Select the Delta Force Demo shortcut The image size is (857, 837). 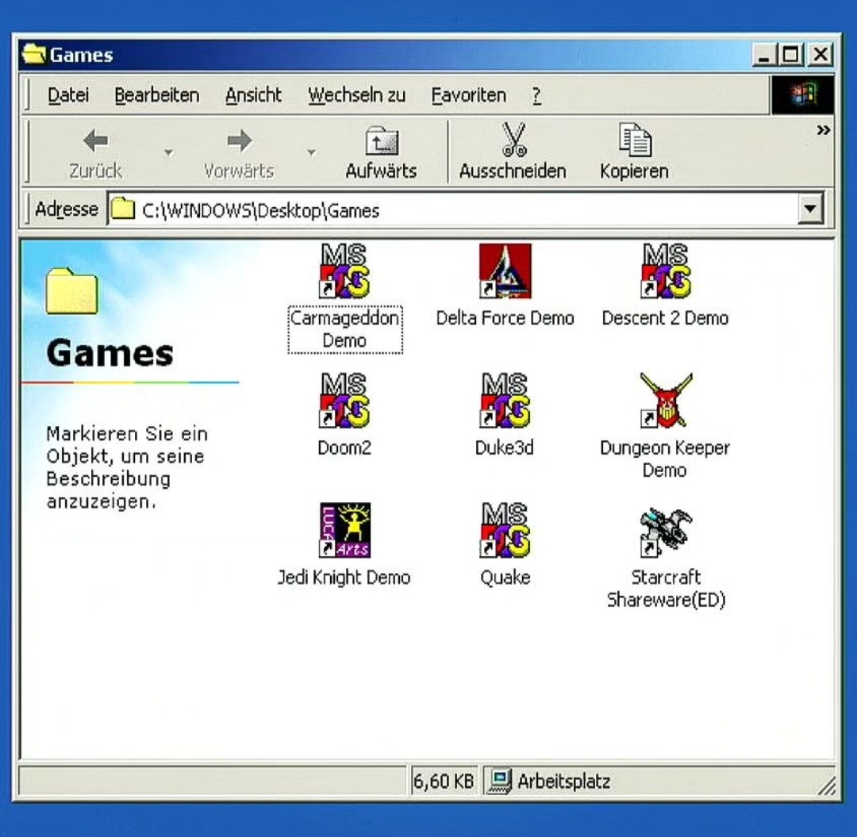coord(505,271)
